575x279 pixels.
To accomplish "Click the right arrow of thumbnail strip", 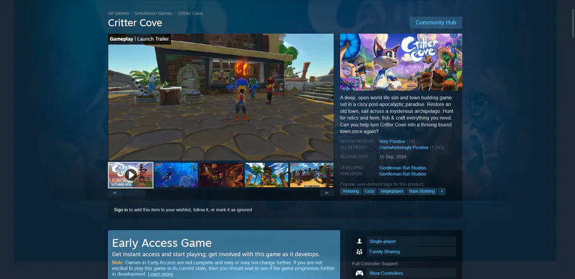I will click(326, 193).
